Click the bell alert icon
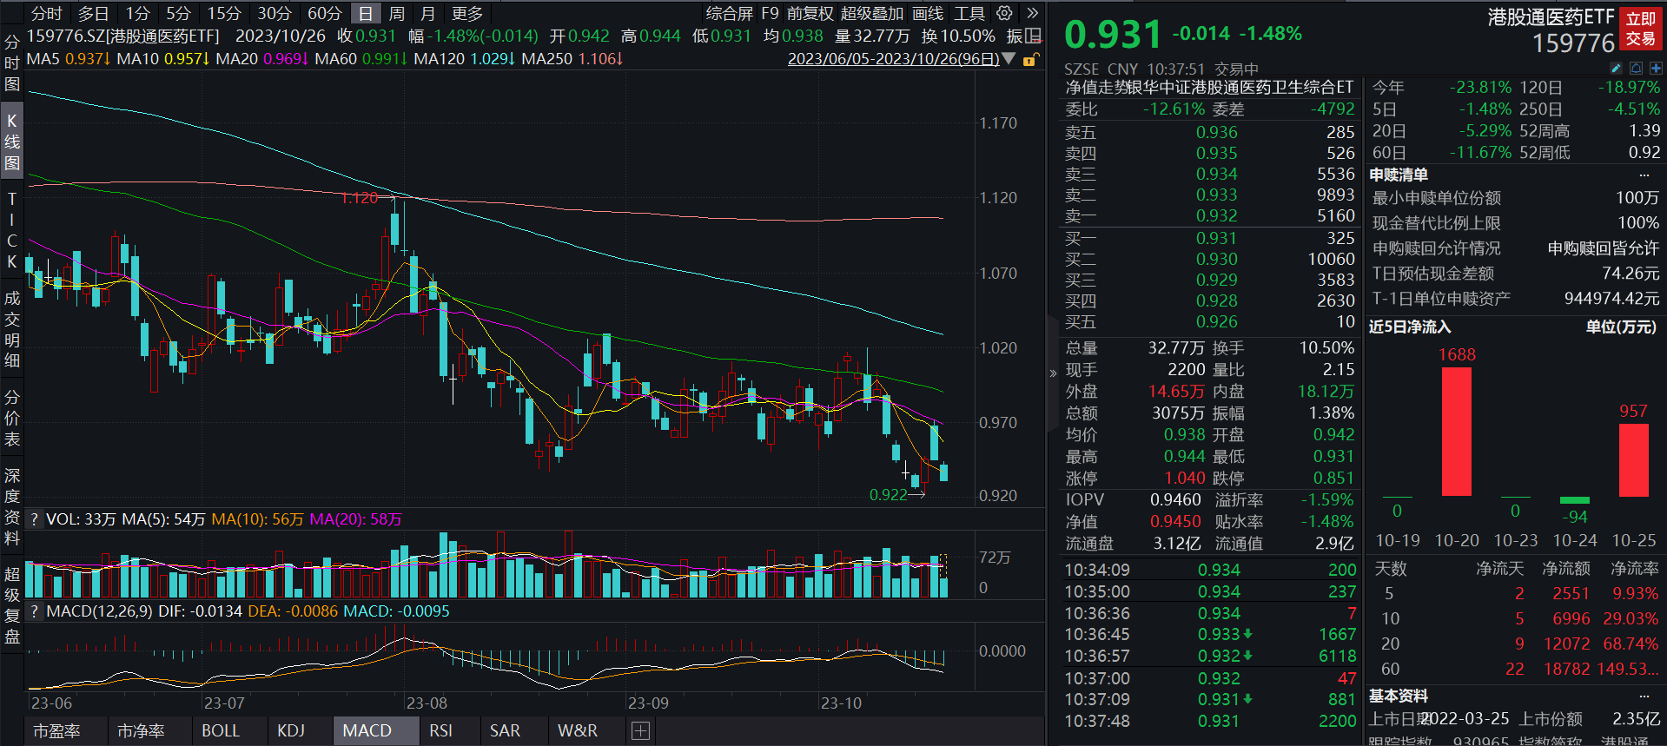The width and height of the screenshot is (1667, 746). pyautogui.click(x=1636, y=68)
